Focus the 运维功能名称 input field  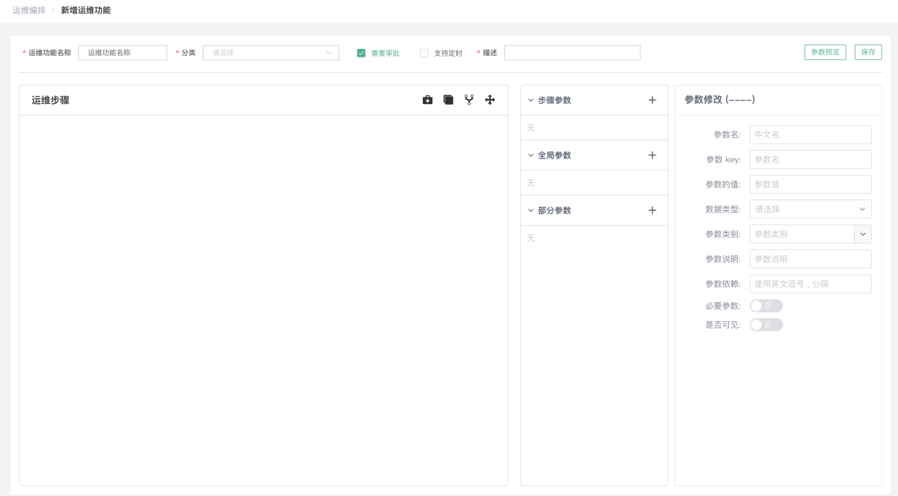[x=123, y=53]
